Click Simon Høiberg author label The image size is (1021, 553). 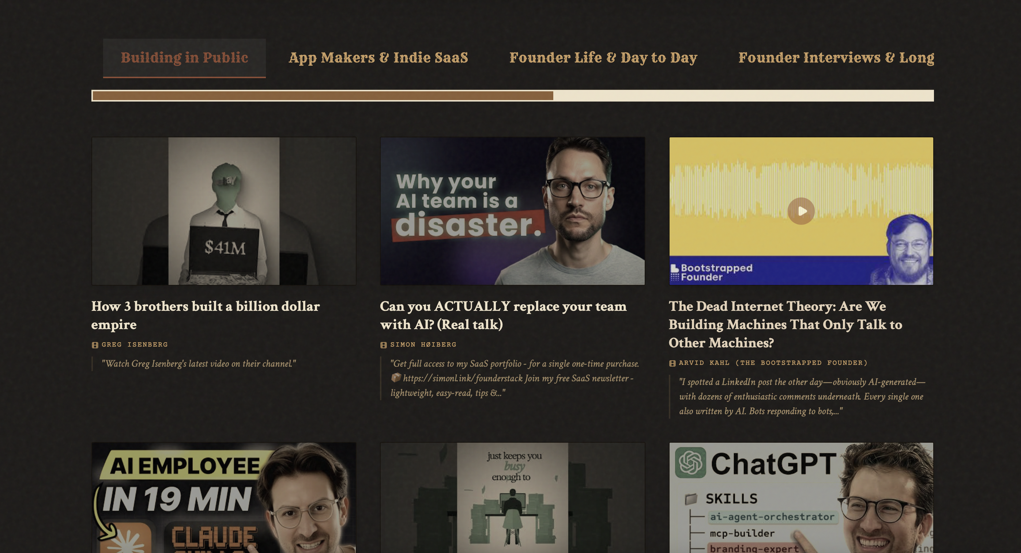coord(423,344)
